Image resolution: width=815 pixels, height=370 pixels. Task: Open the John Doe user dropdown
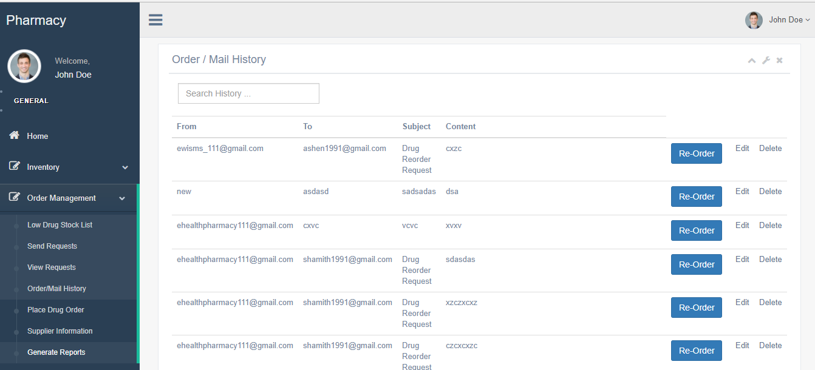(x=789, y=20)
